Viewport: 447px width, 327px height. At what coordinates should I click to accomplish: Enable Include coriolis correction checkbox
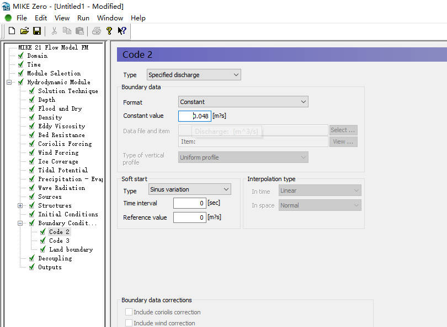point(129,312)
